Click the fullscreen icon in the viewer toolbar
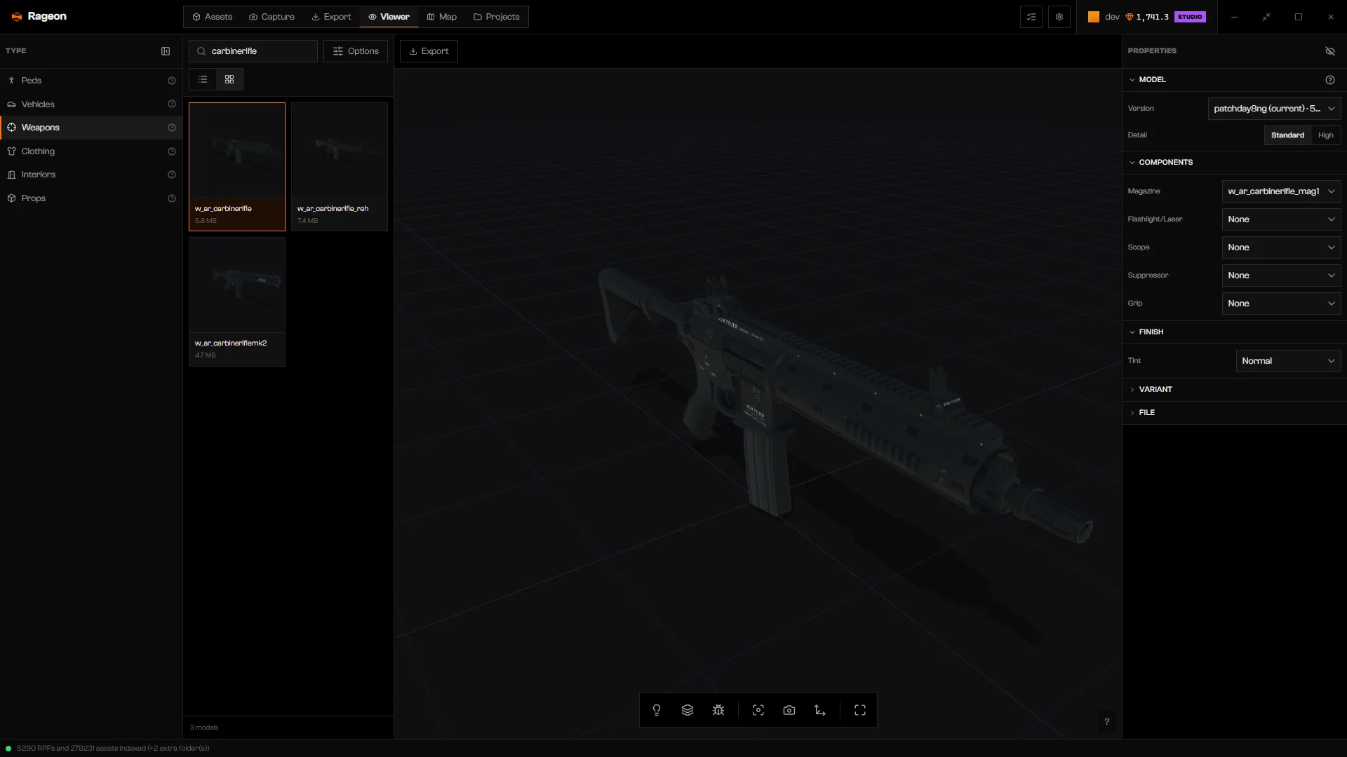 click(860, 710)
